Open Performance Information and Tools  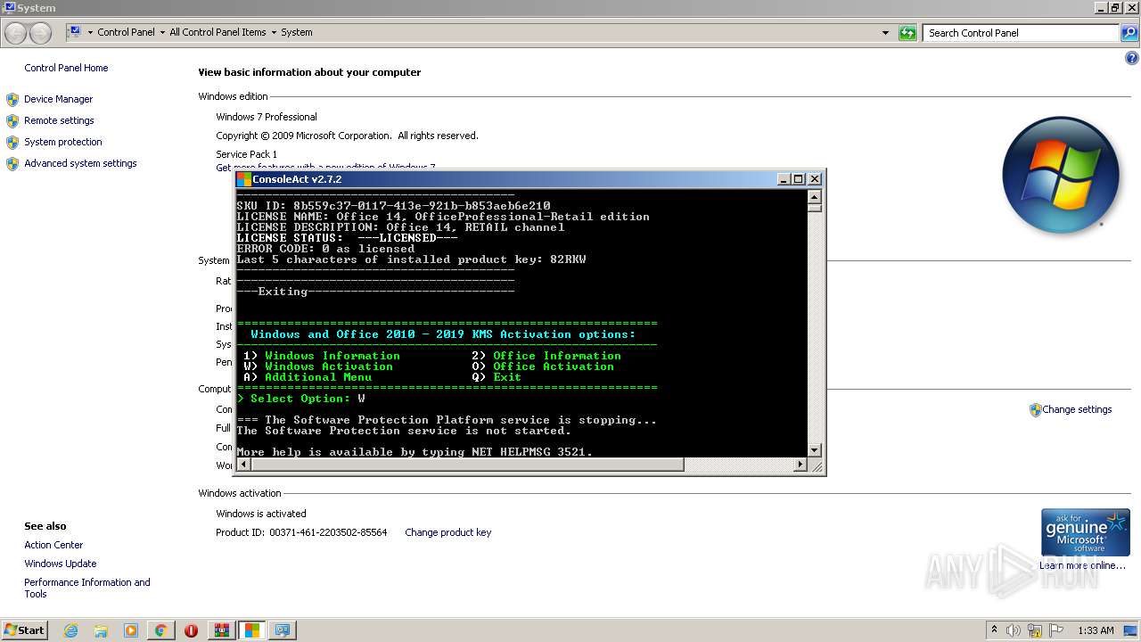pos(87,588)
